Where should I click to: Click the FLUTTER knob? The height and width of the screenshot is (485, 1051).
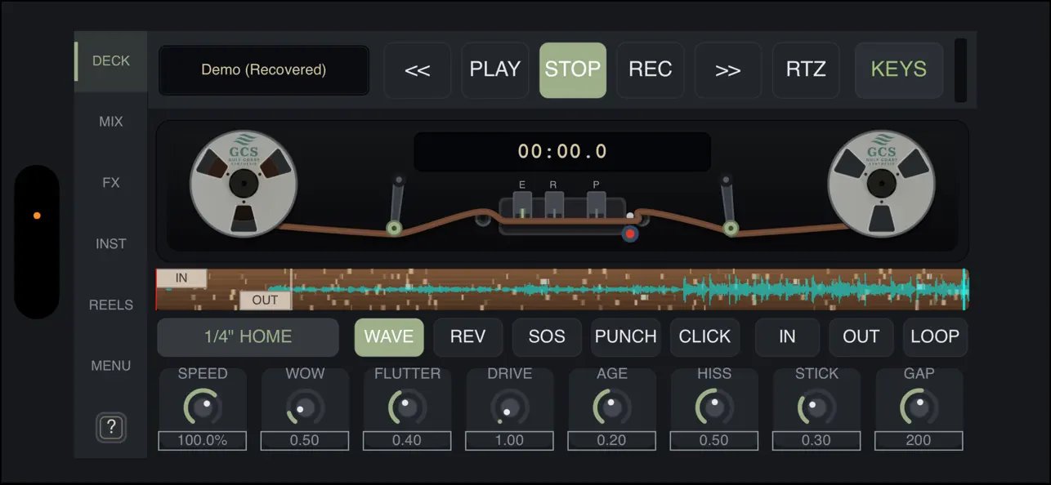pyautogui.click(x=407, y=407)
